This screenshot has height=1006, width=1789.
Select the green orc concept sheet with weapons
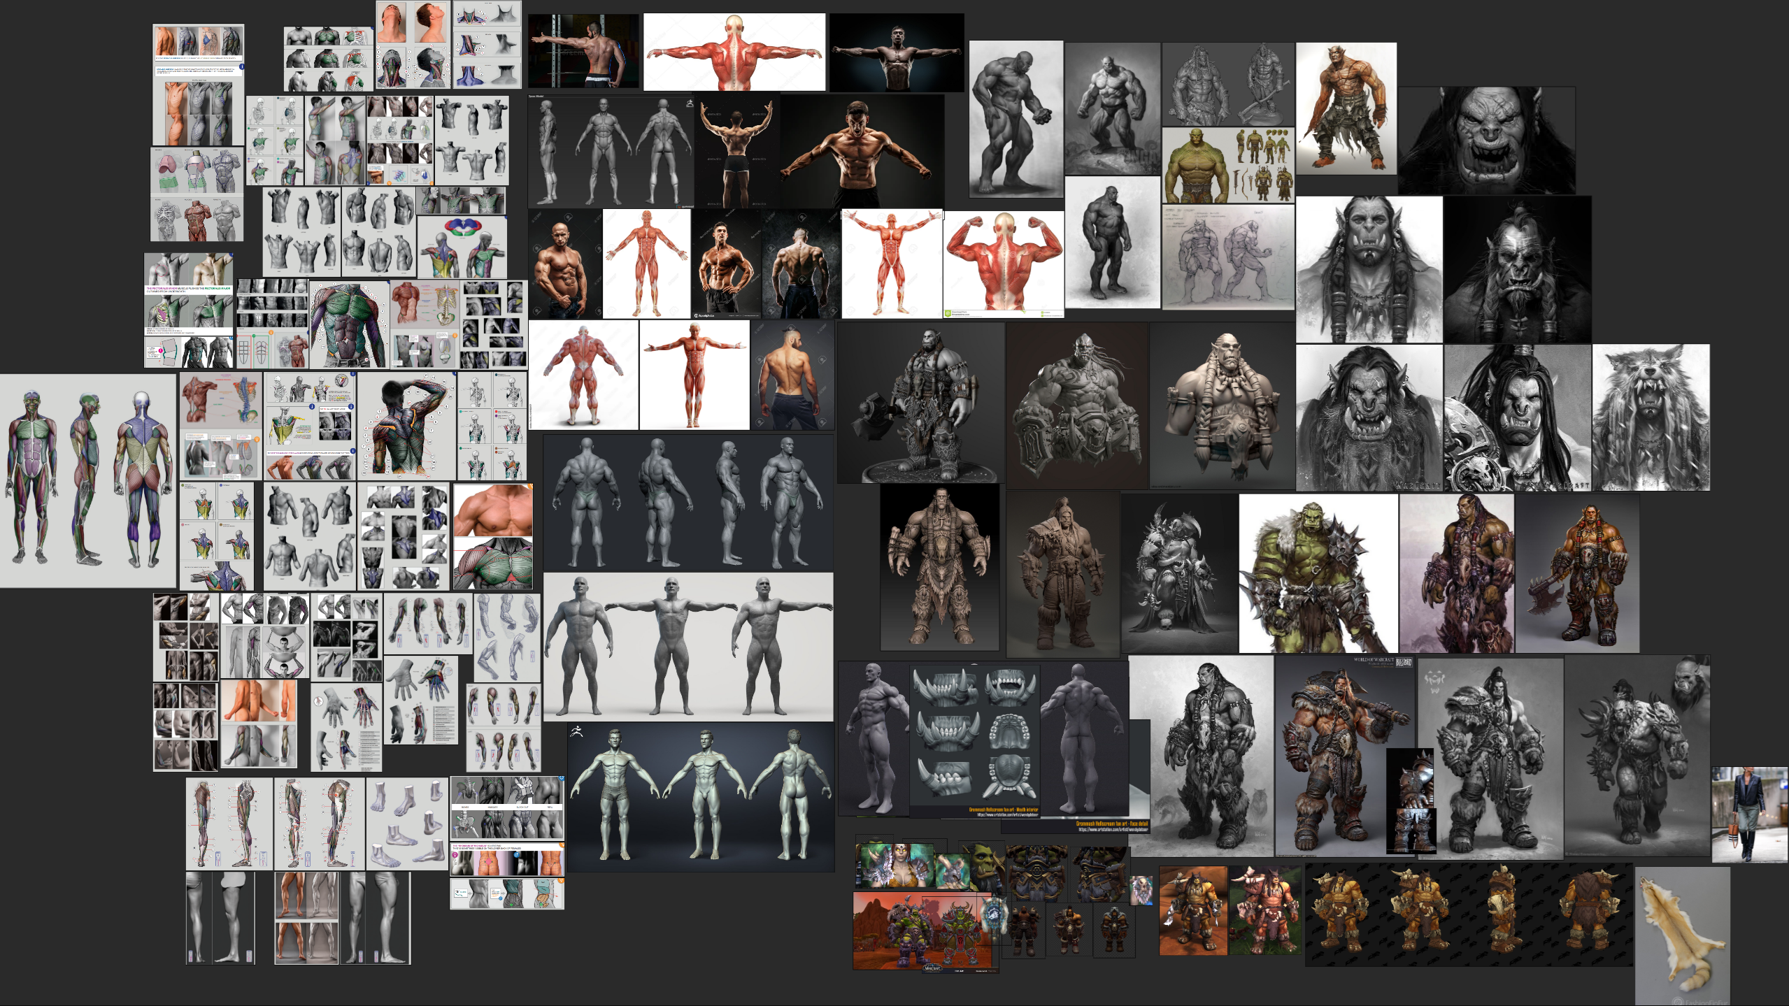(1228, 166)
